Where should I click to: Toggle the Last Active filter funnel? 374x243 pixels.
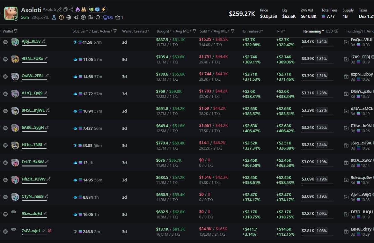coord(115,31)
